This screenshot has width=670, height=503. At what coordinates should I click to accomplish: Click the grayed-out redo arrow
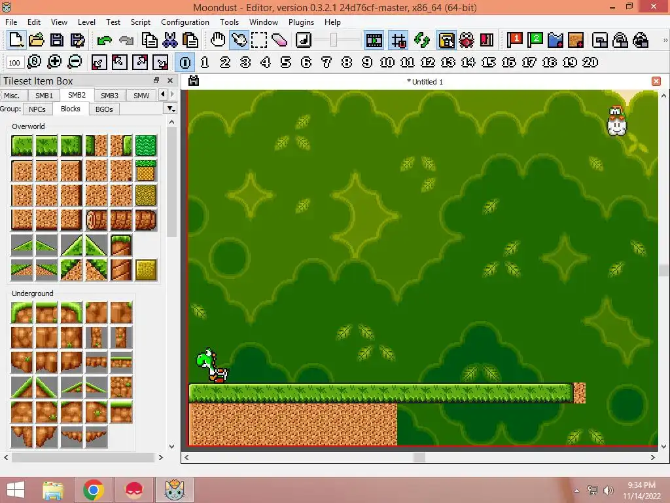click(126, 40)
